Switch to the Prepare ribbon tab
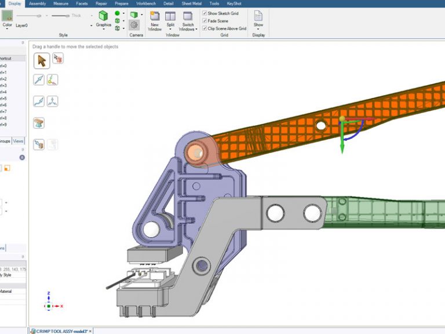Image resolution: width=445 pixels, height=334 pixels. pyautogui.click(x=122, y=3)
